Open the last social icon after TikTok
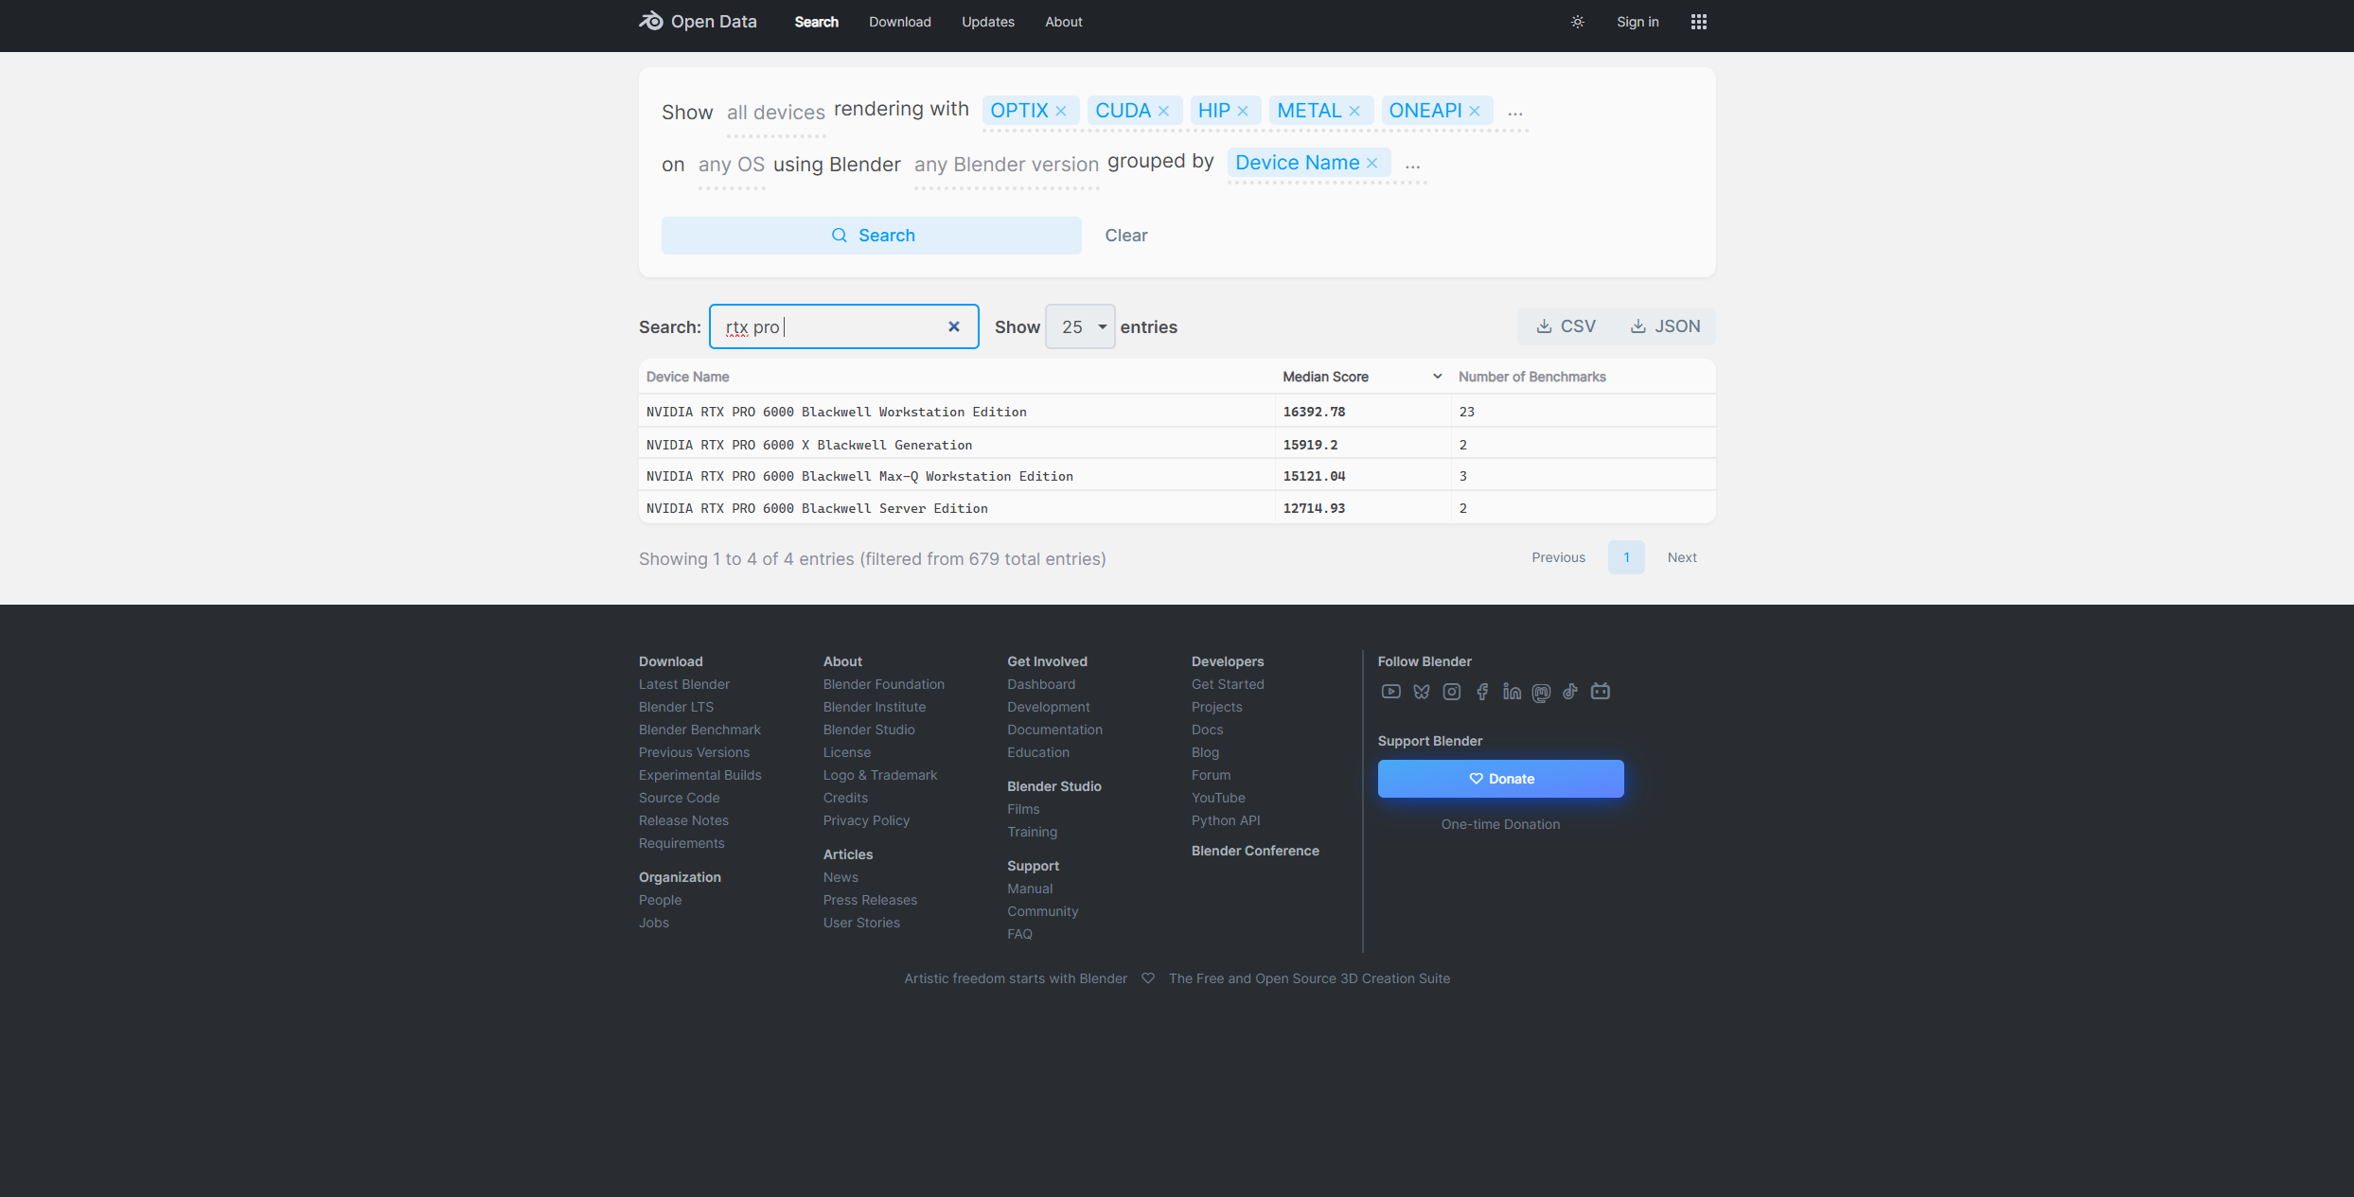 pos(1601,692)
